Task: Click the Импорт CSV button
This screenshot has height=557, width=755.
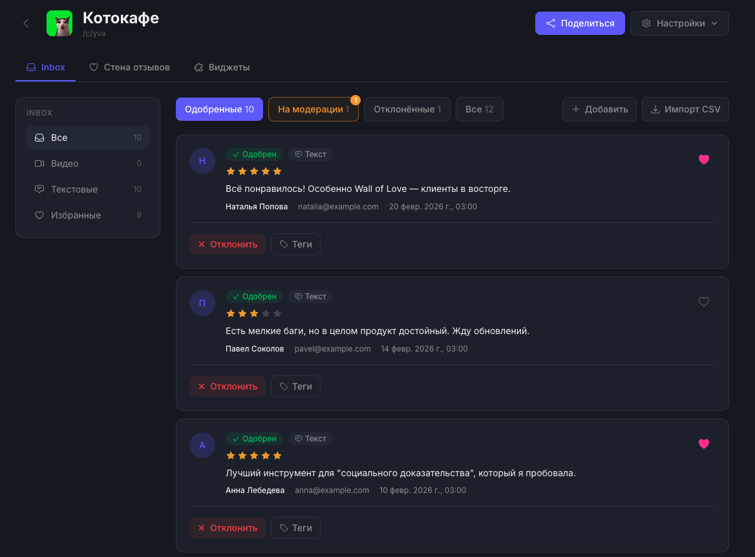Action: coord(685,109)
